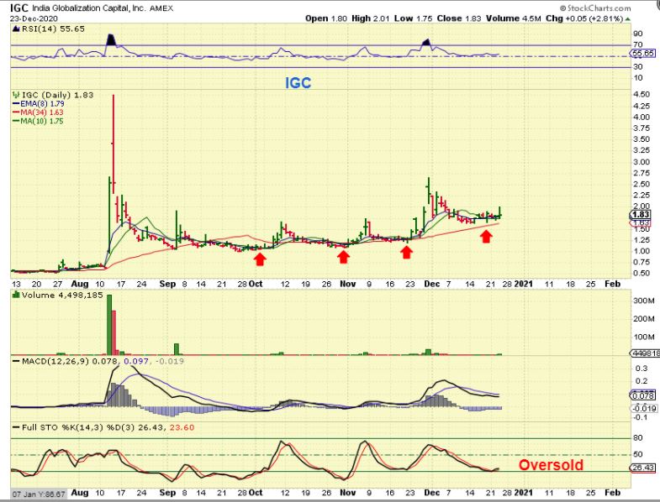The image size is (660, 502).
Task: Click the 300M volume axis label
Action: click(643, 301)
